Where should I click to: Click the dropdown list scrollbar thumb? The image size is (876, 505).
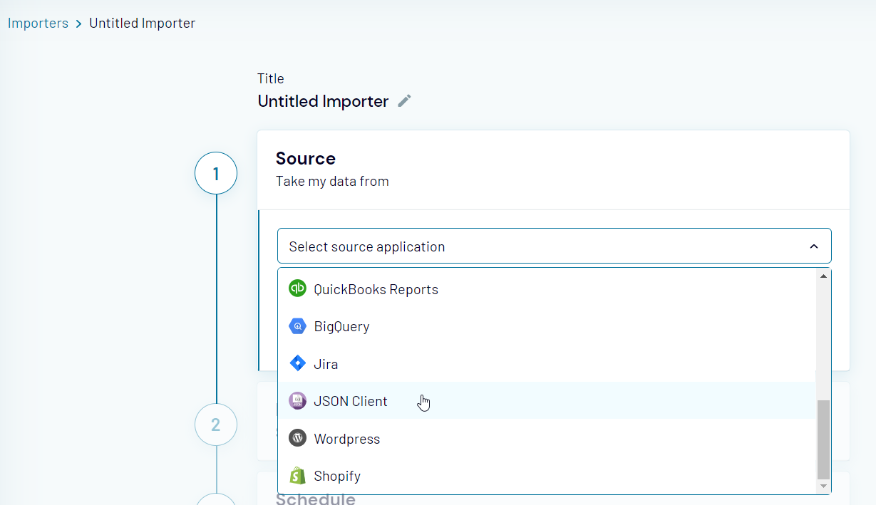(823, 439)
